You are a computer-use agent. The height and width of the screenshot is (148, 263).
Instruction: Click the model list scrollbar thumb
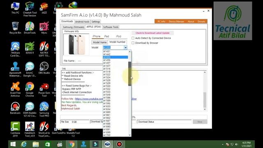tap(130, 74)
